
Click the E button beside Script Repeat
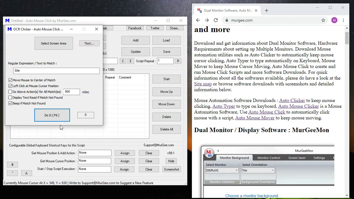click(x=131, y=61)
